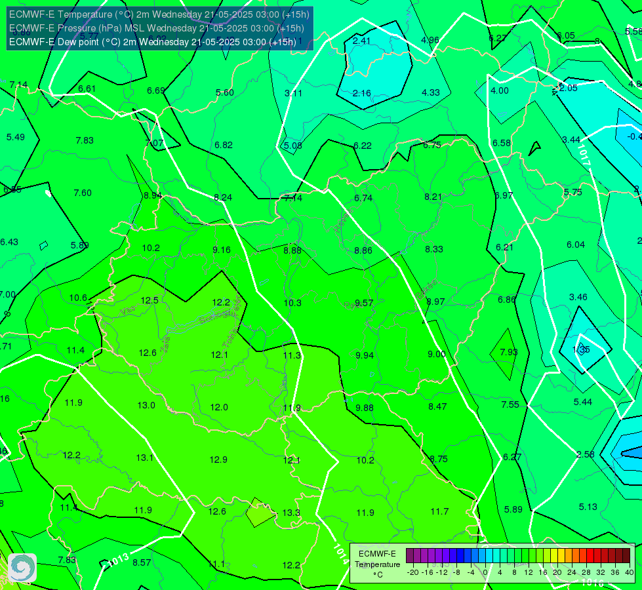Click the 8.88 temperature value
Screen dimensions: 642x590
pos(292,250)
